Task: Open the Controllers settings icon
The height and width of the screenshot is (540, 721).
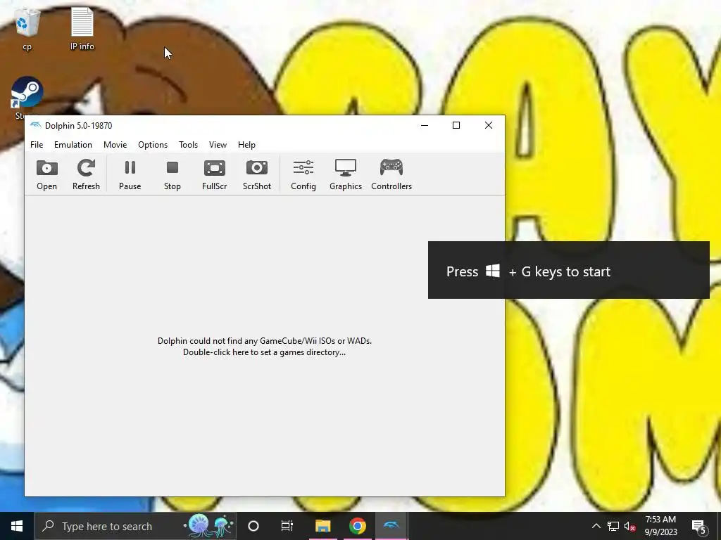Action: pyautogui.click(x=391, y=174)
